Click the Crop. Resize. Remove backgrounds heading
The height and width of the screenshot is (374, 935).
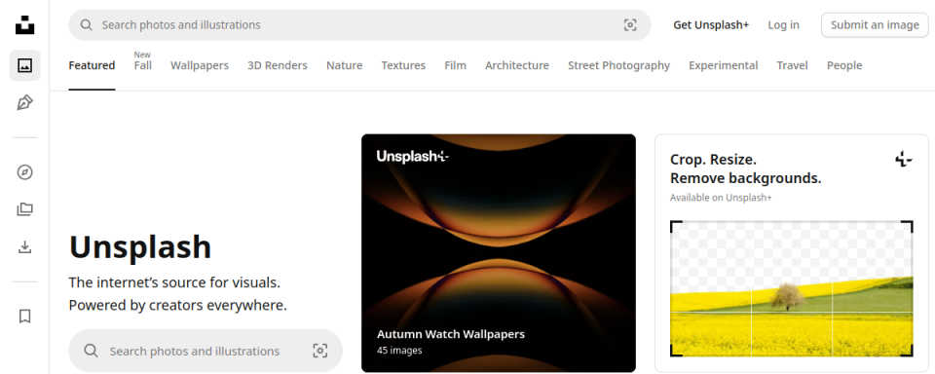coord(745,168)
